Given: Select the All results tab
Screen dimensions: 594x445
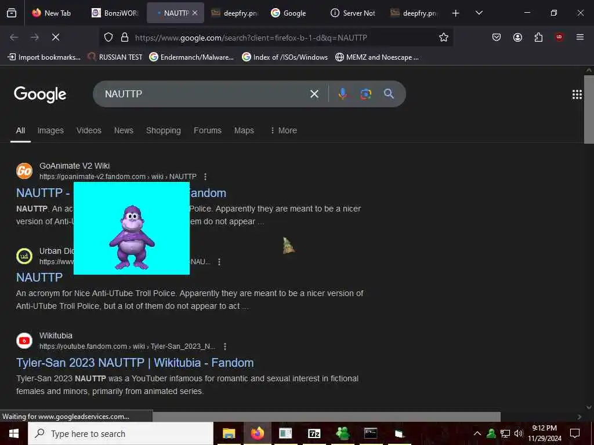Looking at the screenshot, I should pos(20,130).
